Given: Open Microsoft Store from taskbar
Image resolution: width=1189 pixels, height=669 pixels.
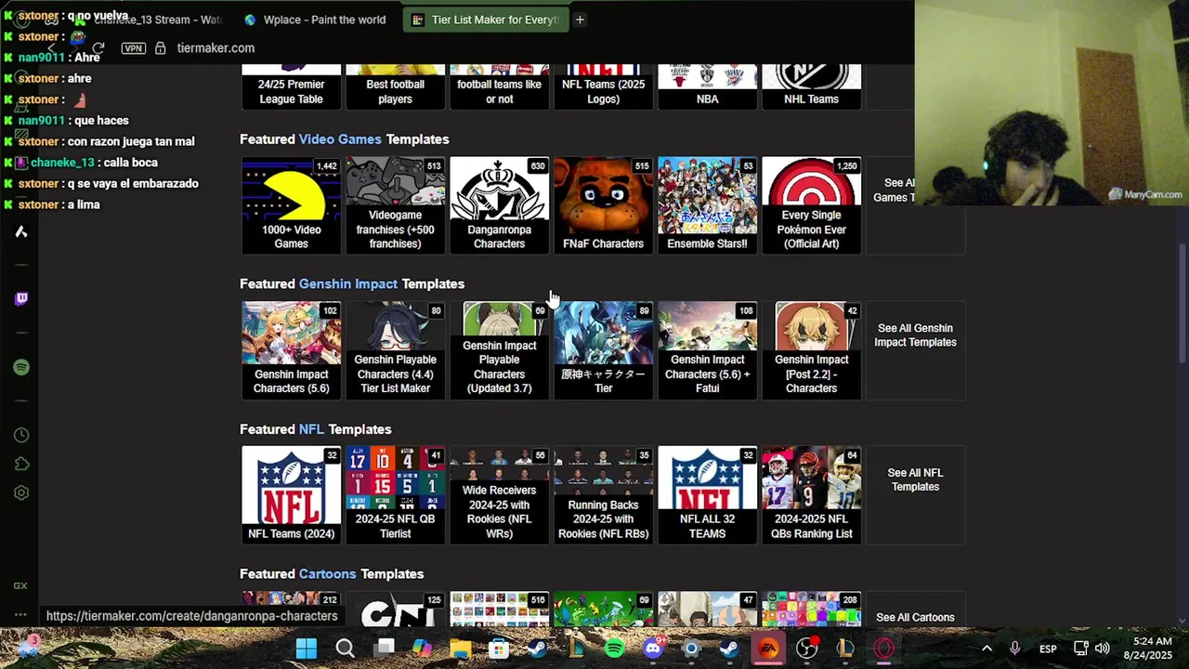Looking at the screenshot, I should (x=499, y=649).
